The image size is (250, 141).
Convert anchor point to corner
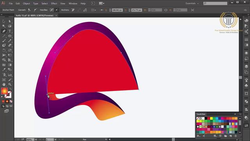pos(30,10)
